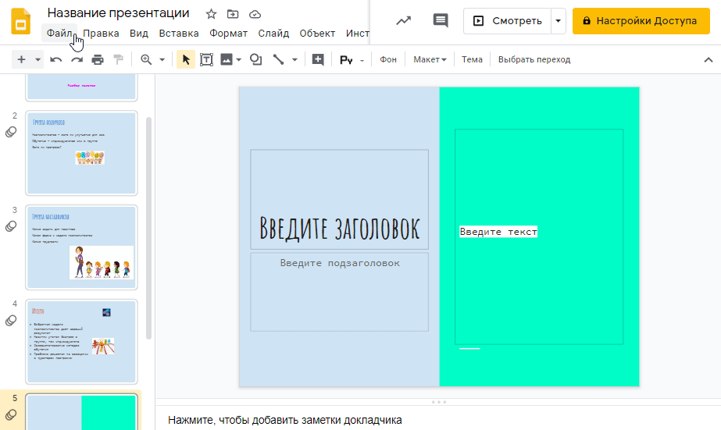Select the shape tool icon

255,60
